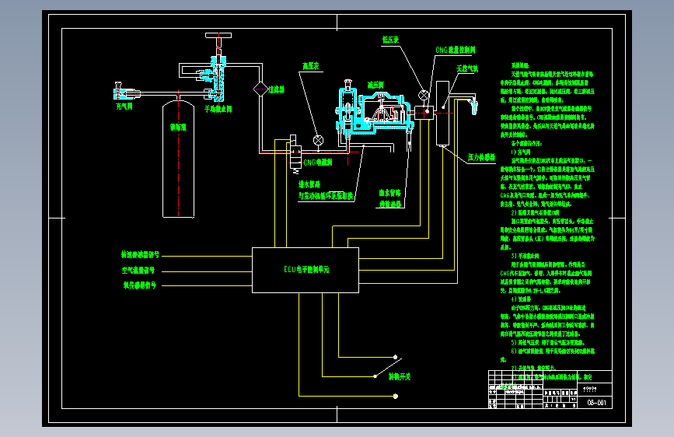Click the green label inside the gas cylinder
Viewport: 674px width, 437px height.
(178, 127)
